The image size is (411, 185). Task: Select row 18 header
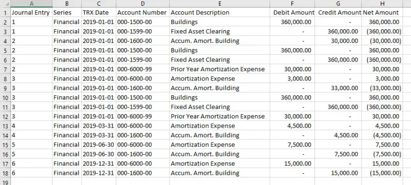pos(5,173)
